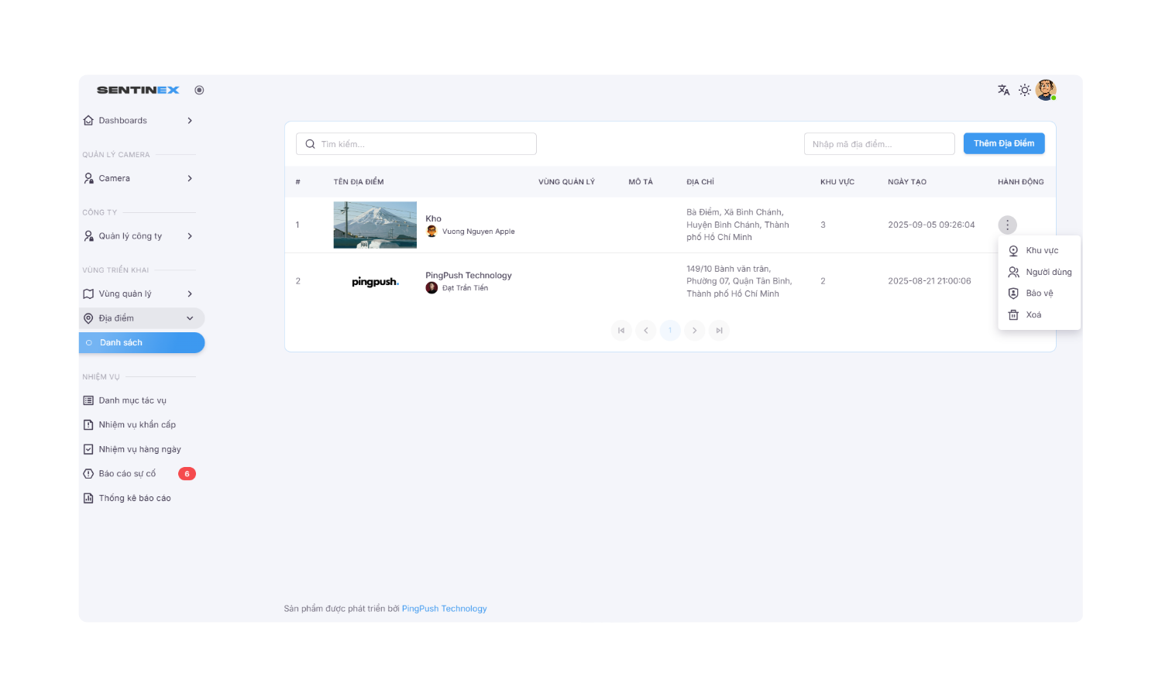
Task: Expand the Dashboards sidebar menu
Action: pos(139,121)
